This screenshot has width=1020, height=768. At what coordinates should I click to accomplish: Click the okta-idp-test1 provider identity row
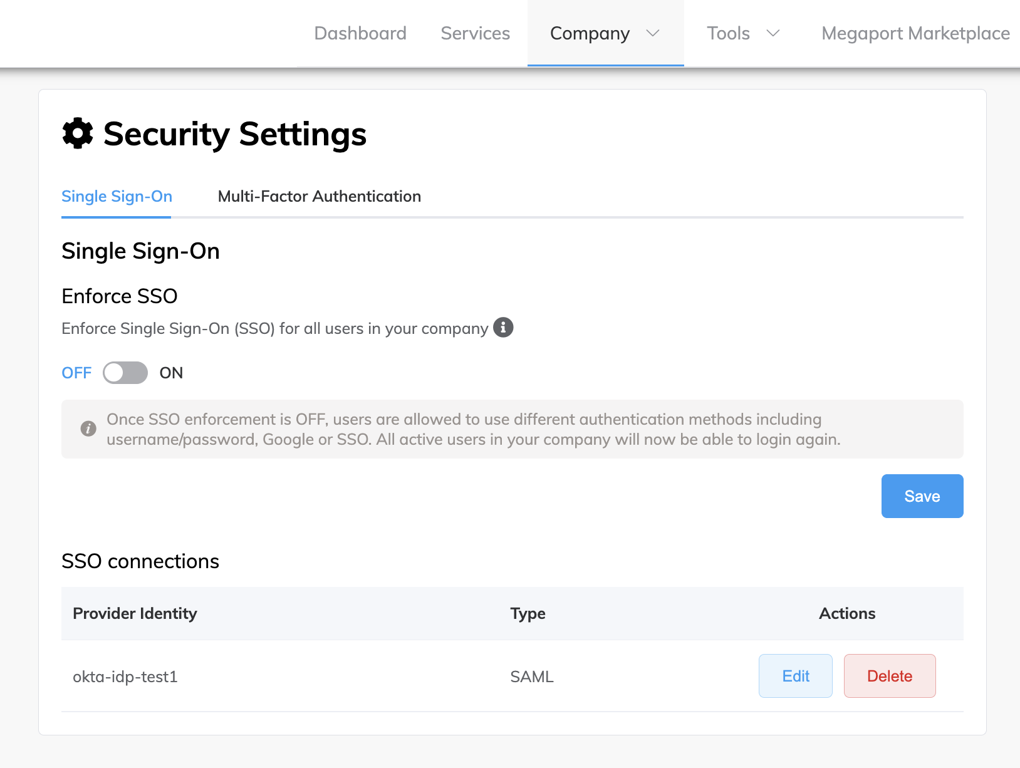click(513, 676)
